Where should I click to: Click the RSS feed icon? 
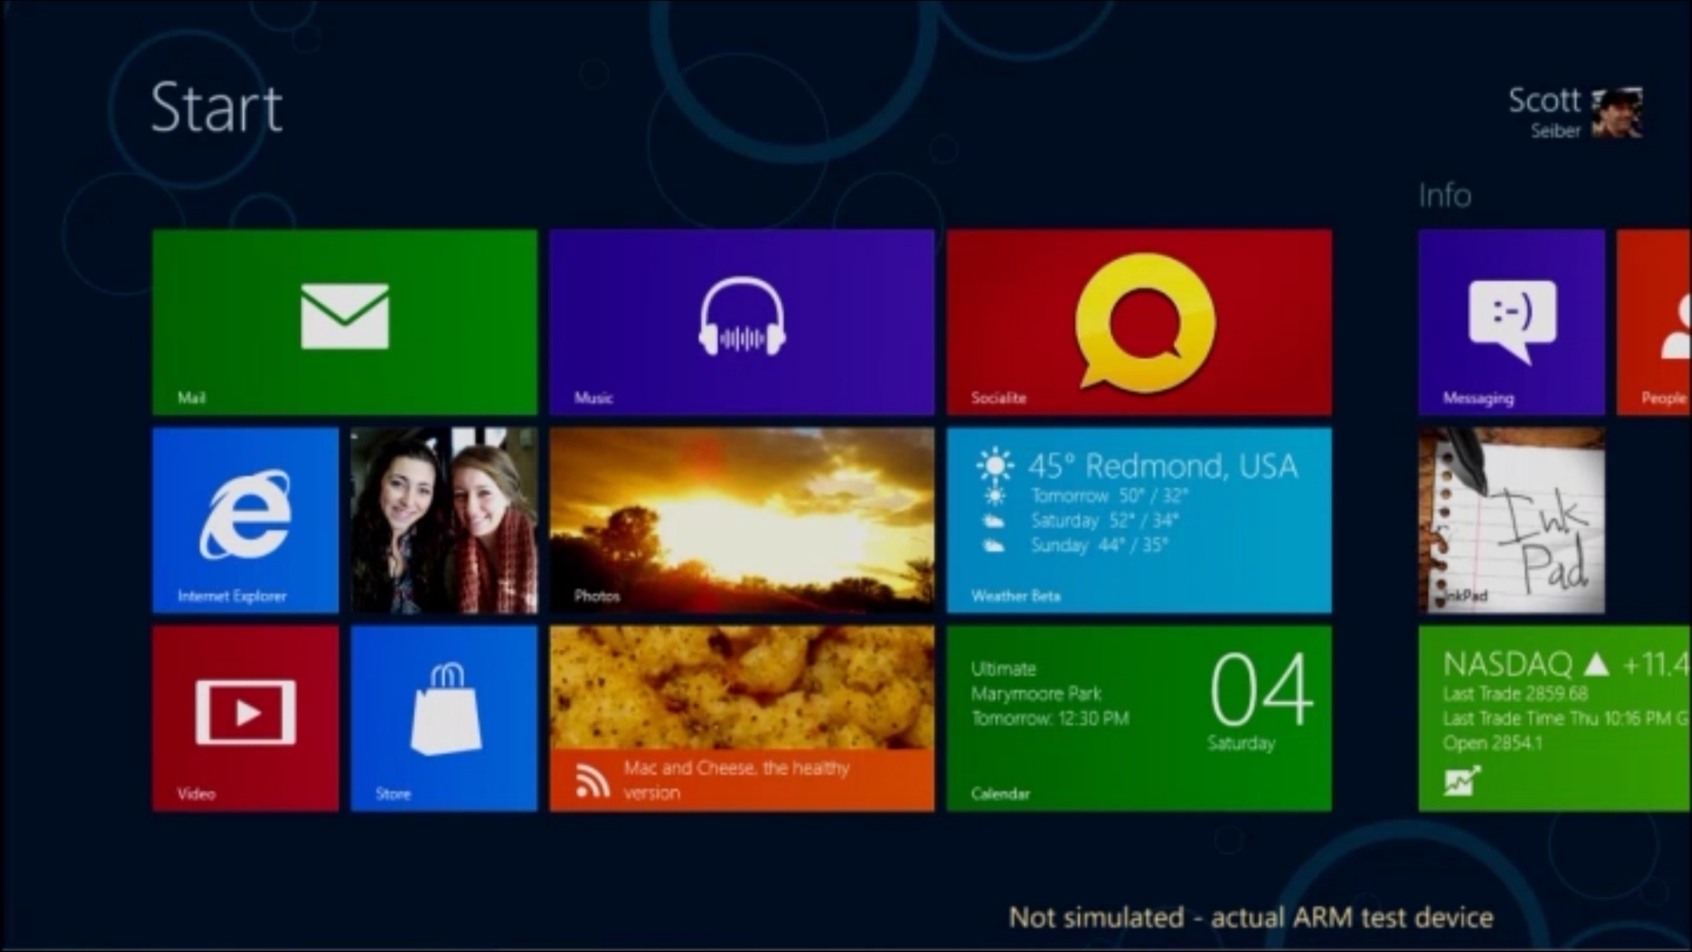click(592, 781)
